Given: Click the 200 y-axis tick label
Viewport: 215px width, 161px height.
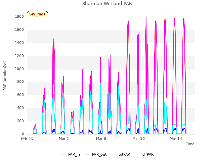Looking at the screenshot, I should (x=20, y=121).
